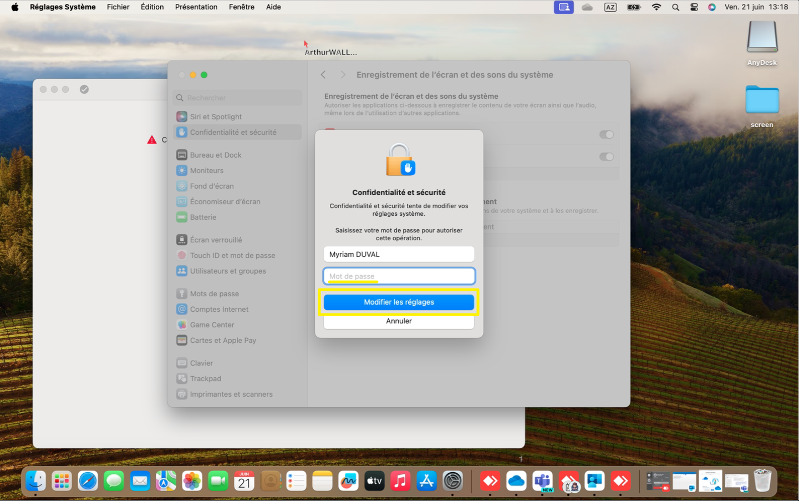Open Apple TV from the Dock
This screenshot has width=799, height=501.
pos(374,481)
